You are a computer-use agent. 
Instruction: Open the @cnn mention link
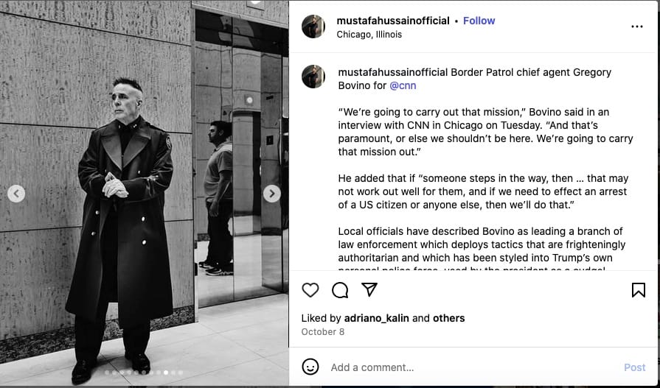point(403,85)
